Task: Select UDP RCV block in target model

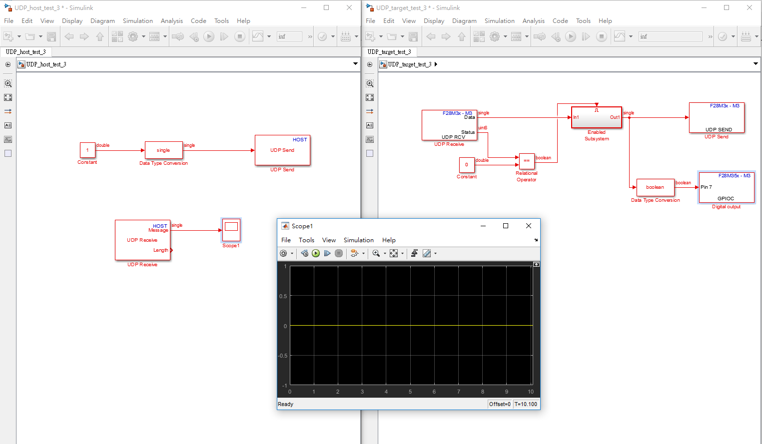Action: coord(449,125)
